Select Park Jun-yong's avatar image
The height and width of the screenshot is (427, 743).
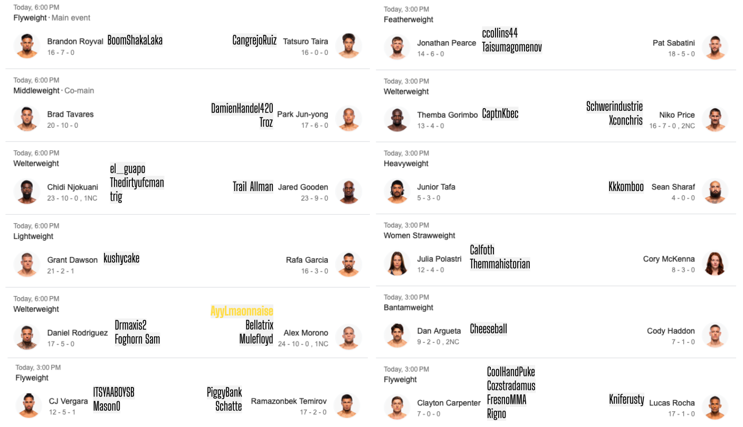pos(348,119)
